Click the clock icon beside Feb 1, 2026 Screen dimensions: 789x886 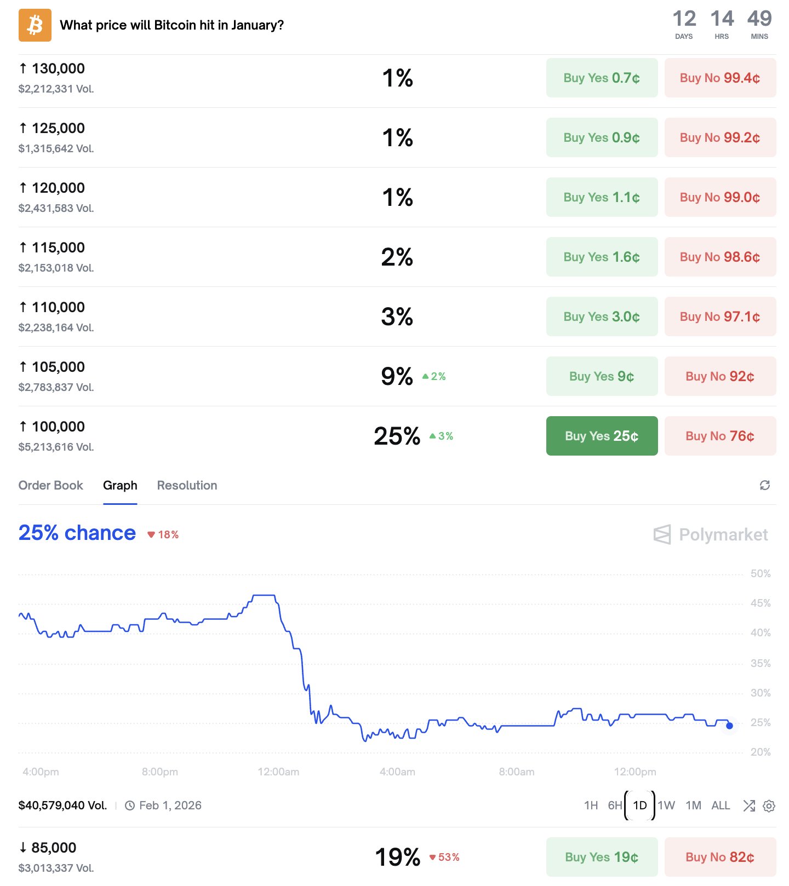(x=130, y=806)
